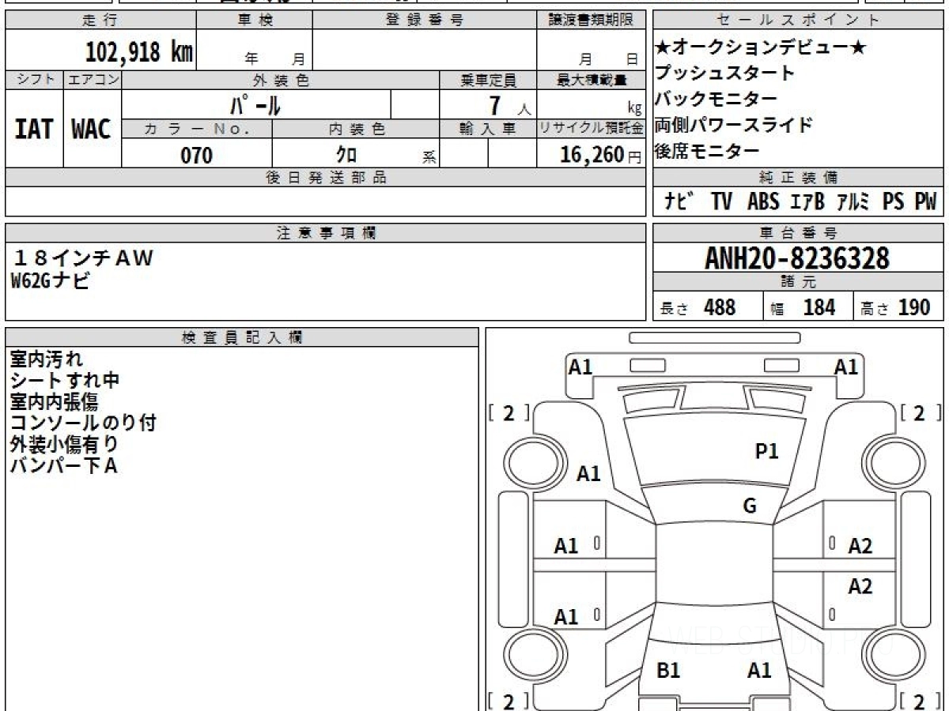Image resolution: width=949 pixels, height=711 pixels.
Task: Select the リサイクル預託金 header
Action: coord(591,129)
